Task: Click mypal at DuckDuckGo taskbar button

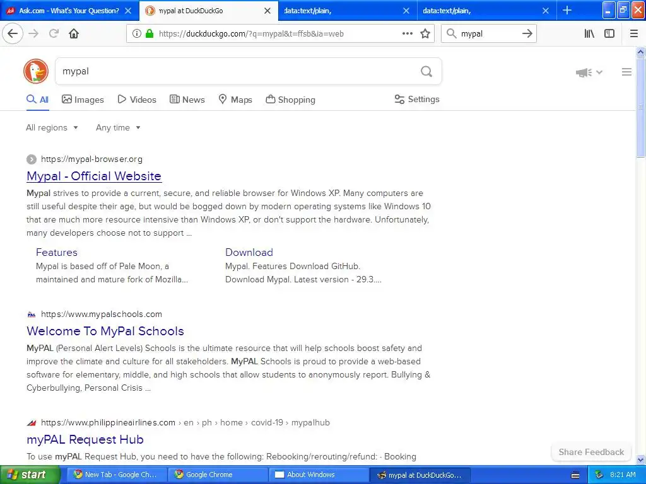Action: point(420,475)
